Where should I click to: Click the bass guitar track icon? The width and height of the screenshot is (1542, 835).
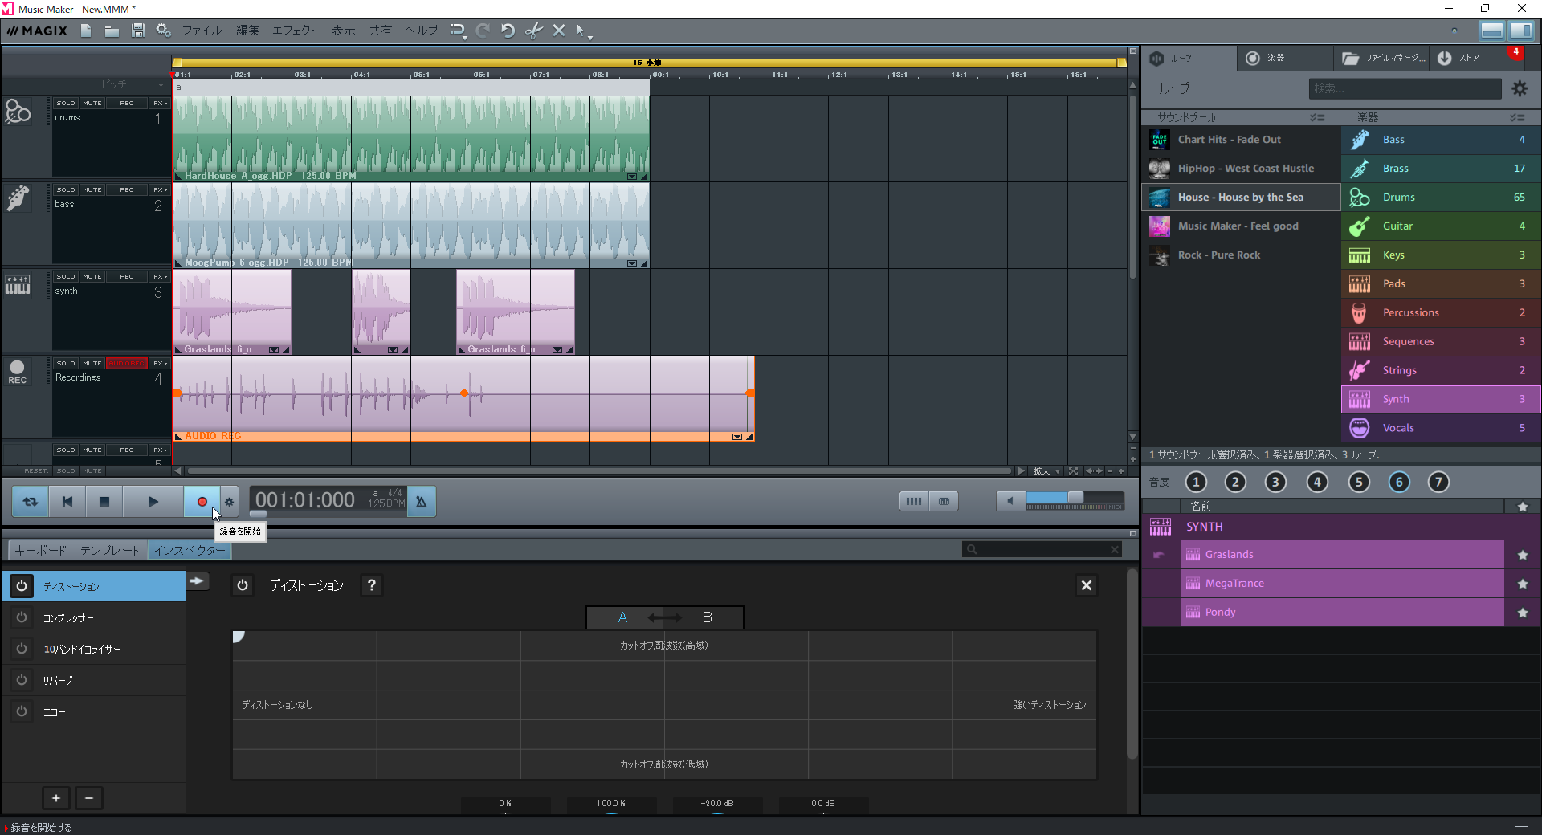coord(18,198)
